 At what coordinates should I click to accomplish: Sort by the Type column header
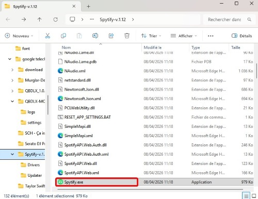(x=209, y=47)
